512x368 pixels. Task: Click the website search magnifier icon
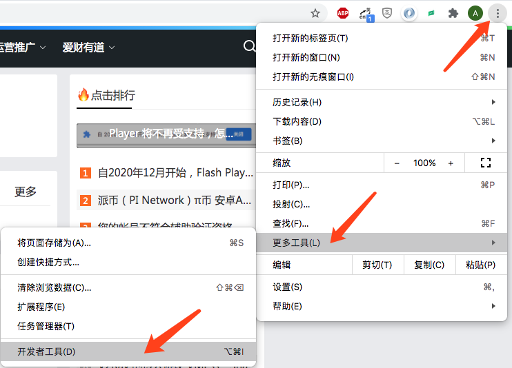[x=249, y=47]
